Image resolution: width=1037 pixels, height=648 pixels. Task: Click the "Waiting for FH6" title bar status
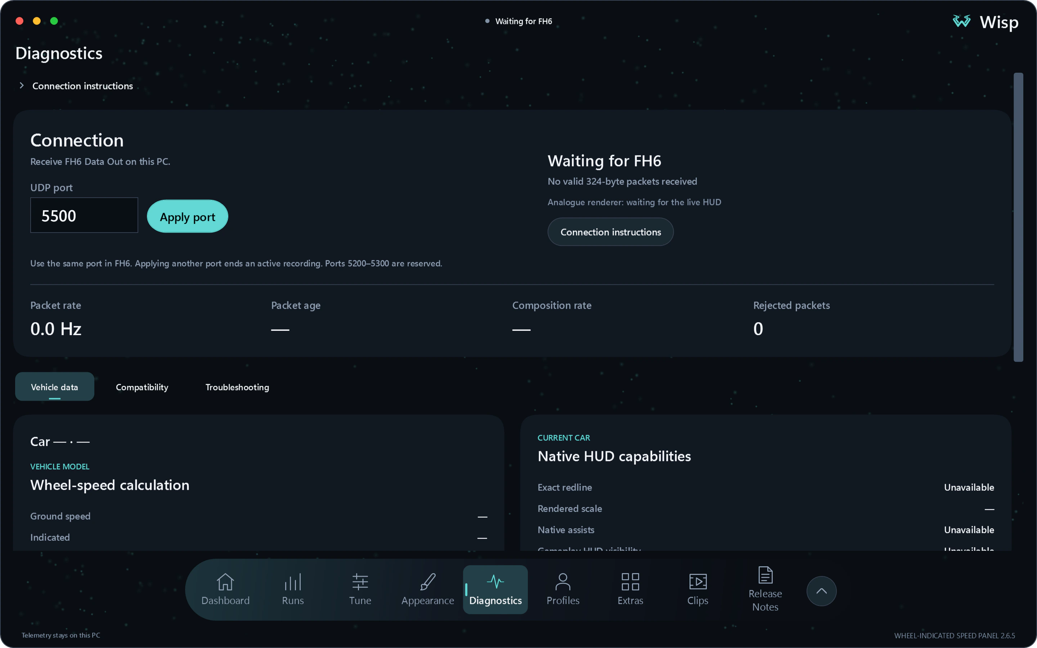coord(518,21)
